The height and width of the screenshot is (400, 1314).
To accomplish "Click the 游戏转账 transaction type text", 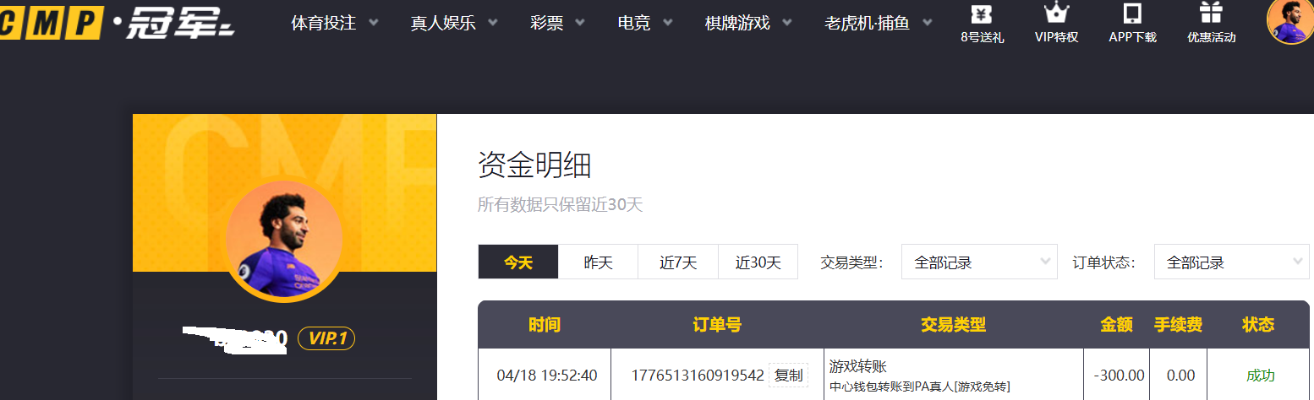I will tap(857, 367).
